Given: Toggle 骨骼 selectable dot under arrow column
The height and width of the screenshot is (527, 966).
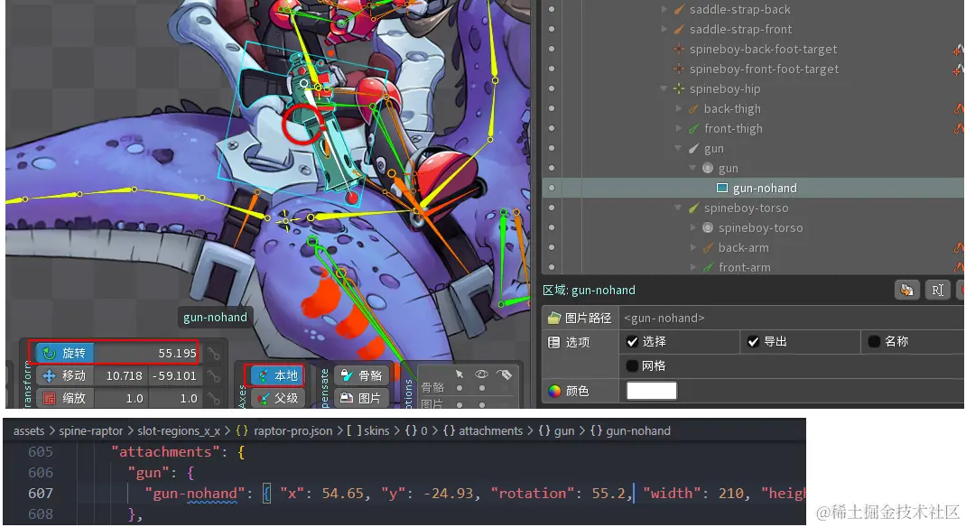Looking at the screenshot, I should [459, 388].
